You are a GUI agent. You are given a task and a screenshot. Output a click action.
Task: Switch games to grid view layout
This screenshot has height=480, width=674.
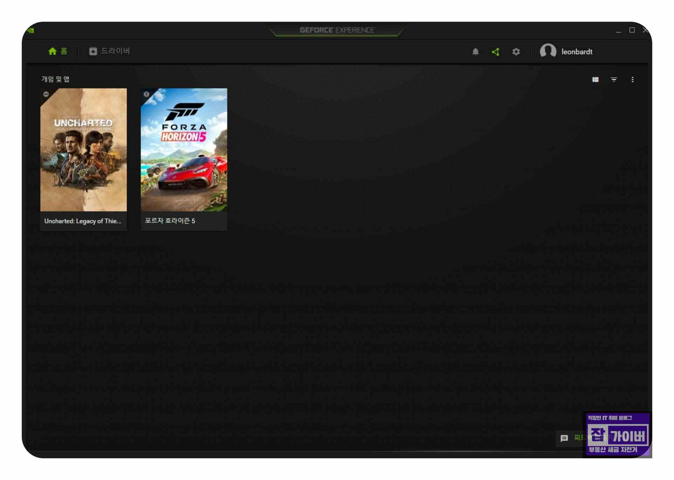595,80
